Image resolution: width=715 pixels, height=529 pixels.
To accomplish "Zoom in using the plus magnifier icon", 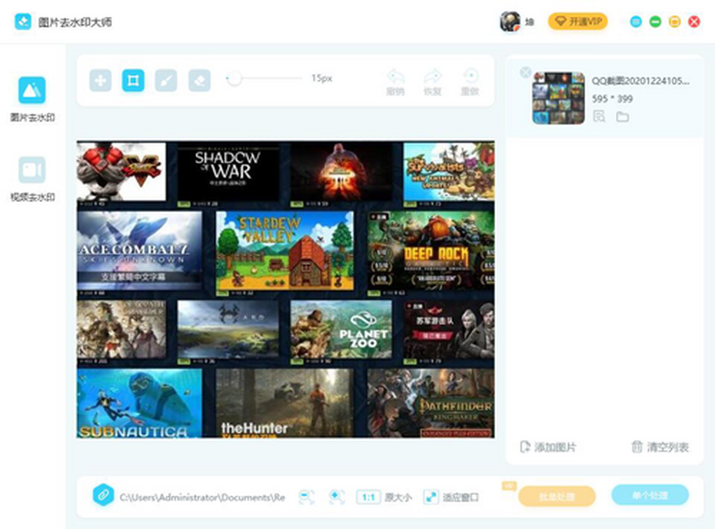I will [337, 496].
